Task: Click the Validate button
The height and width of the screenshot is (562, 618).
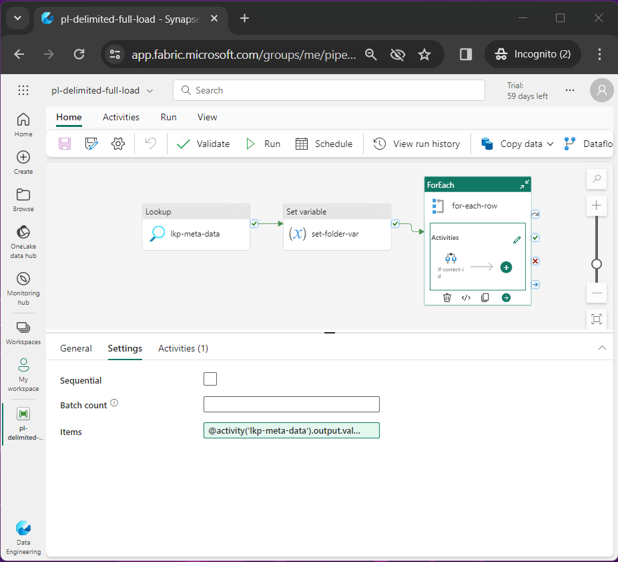Action: click(204, 144)
